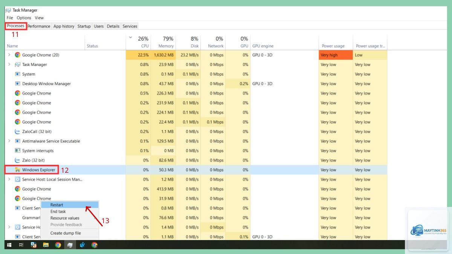Click the 'Very high' power usage cell
The width and height of the screenshot is (452, 254).
click(336, 55)
